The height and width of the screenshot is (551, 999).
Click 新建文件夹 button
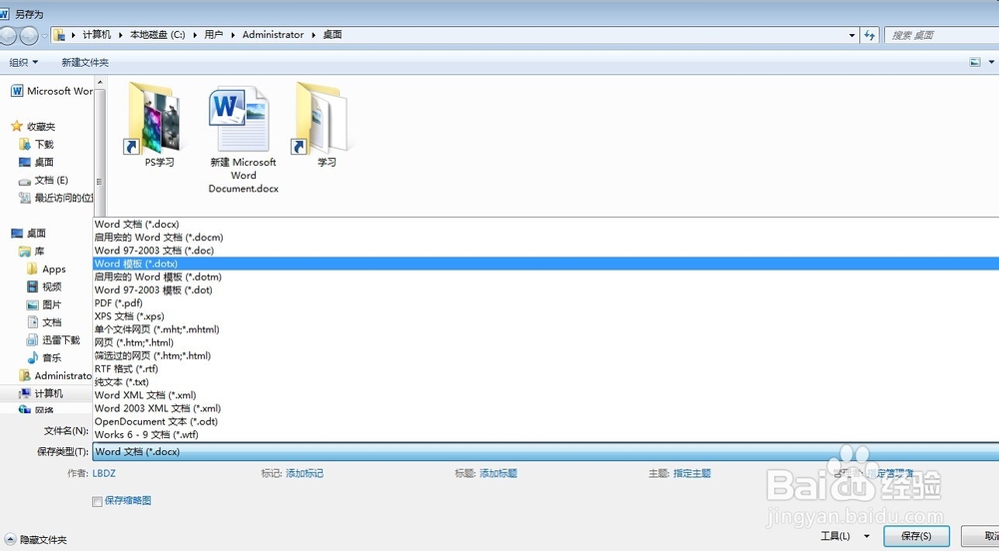point(85,62)
